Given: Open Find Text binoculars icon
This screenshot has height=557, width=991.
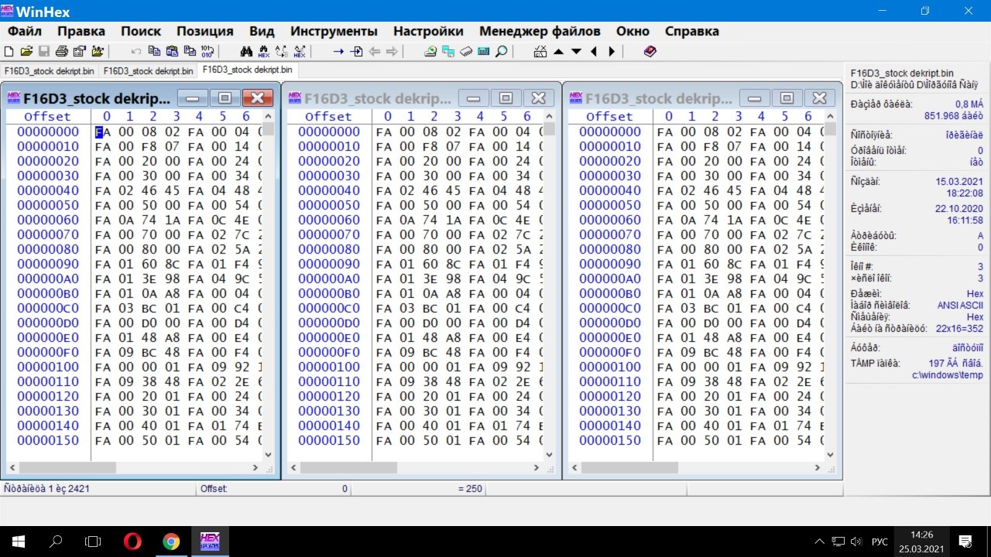Looking at the screenshot, I should click(247, 52).
